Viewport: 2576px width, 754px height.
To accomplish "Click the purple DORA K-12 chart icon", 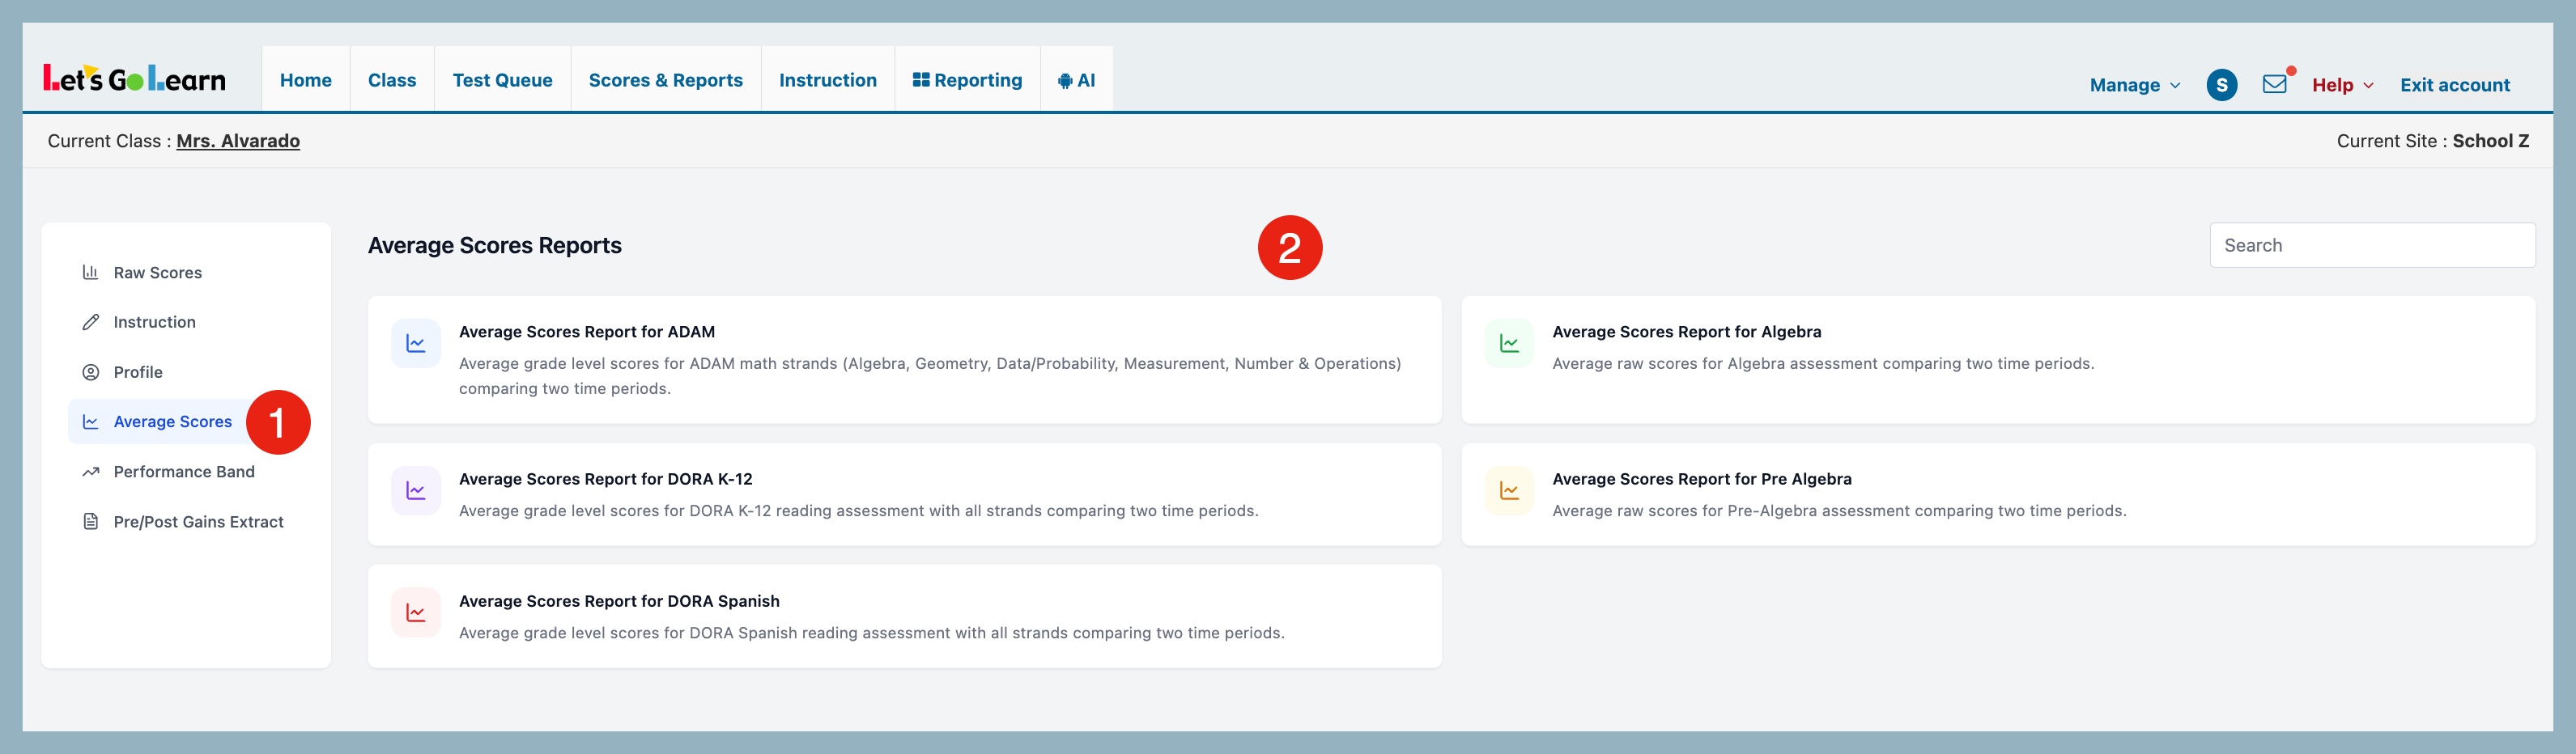I will [416, 490].
